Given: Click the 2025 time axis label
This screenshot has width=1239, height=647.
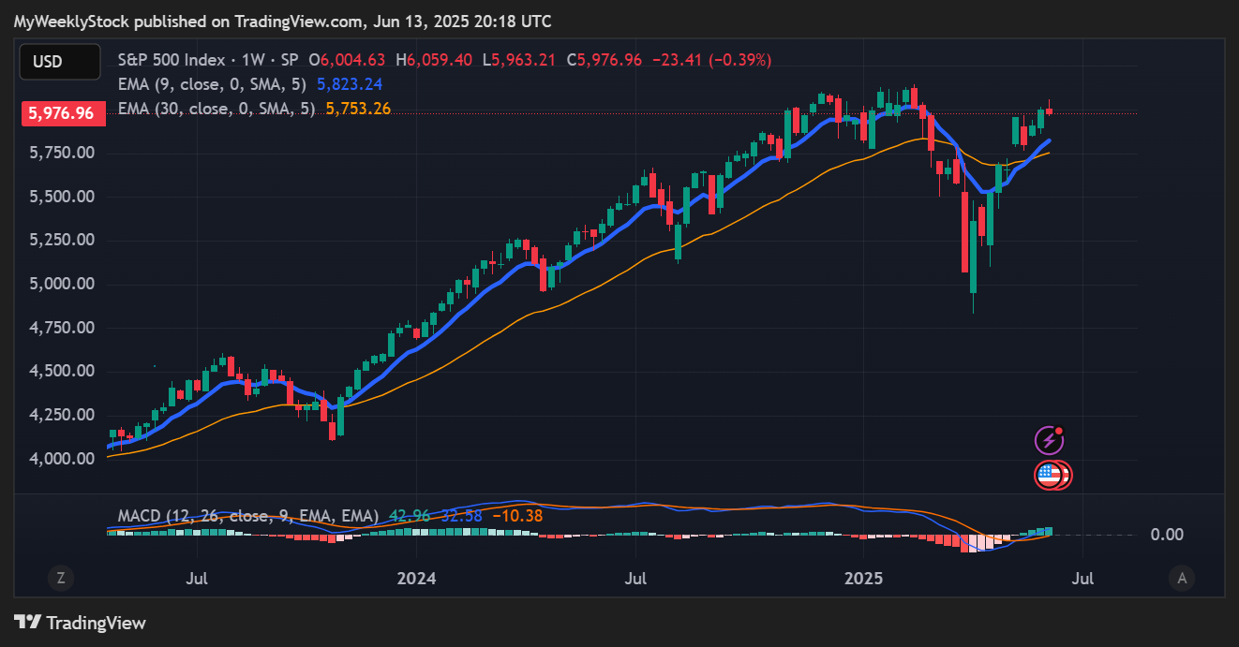Looking at the screenshot, I should pos(863,579).
